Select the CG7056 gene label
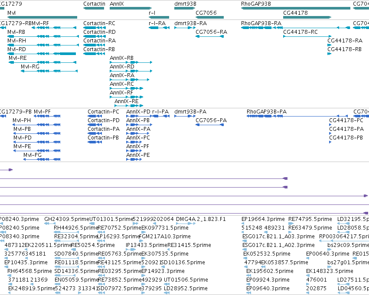The height and width of the screenshot is (295, 369). click(x=206, y=13)
